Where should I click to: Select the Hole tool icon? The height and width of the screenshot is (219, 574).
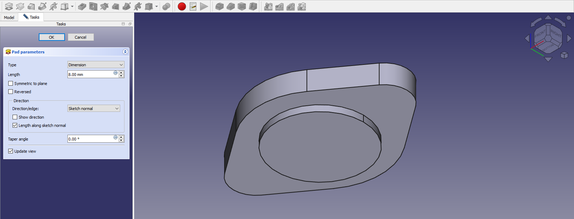93,6
